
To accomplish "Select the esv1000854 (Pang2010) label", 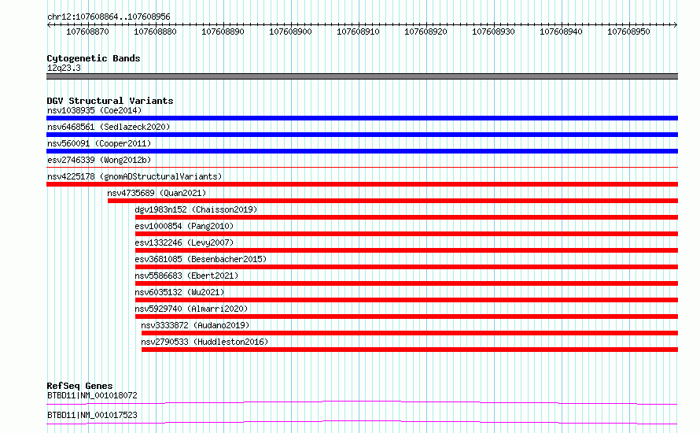I will coord(184,226).
